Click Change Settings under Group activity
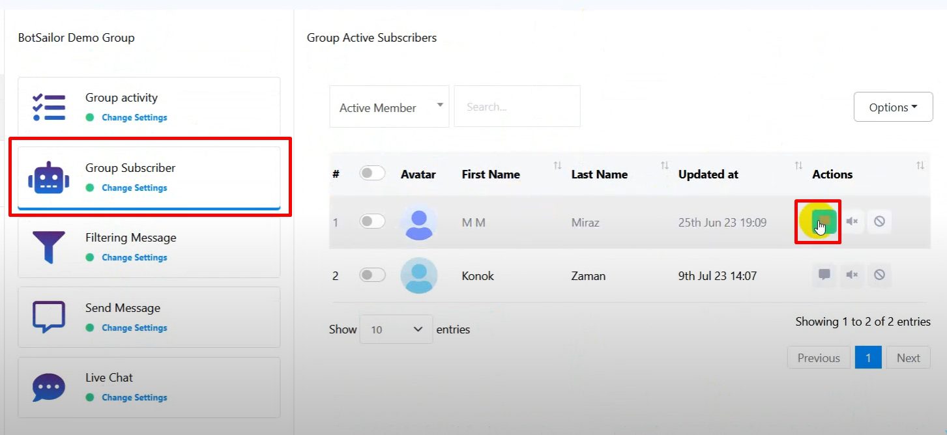947x435 pixels. pyautogui.click(x=134, y=118)
